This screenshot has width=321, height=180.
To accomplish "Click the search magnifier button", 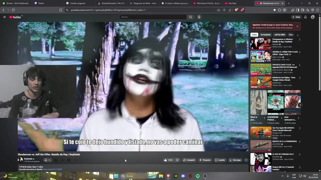I will coord(191,17).
